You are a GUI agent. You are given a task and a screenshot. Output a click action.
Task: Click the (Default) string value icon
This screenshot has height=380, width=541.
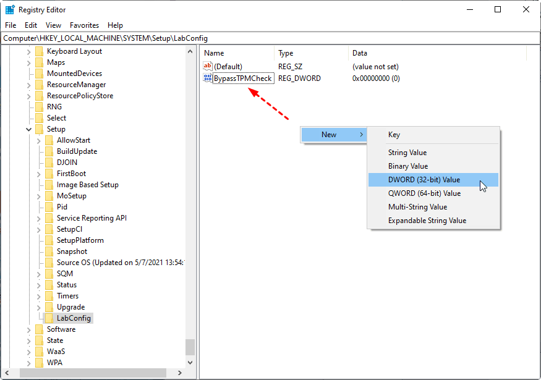coord(207,66)
